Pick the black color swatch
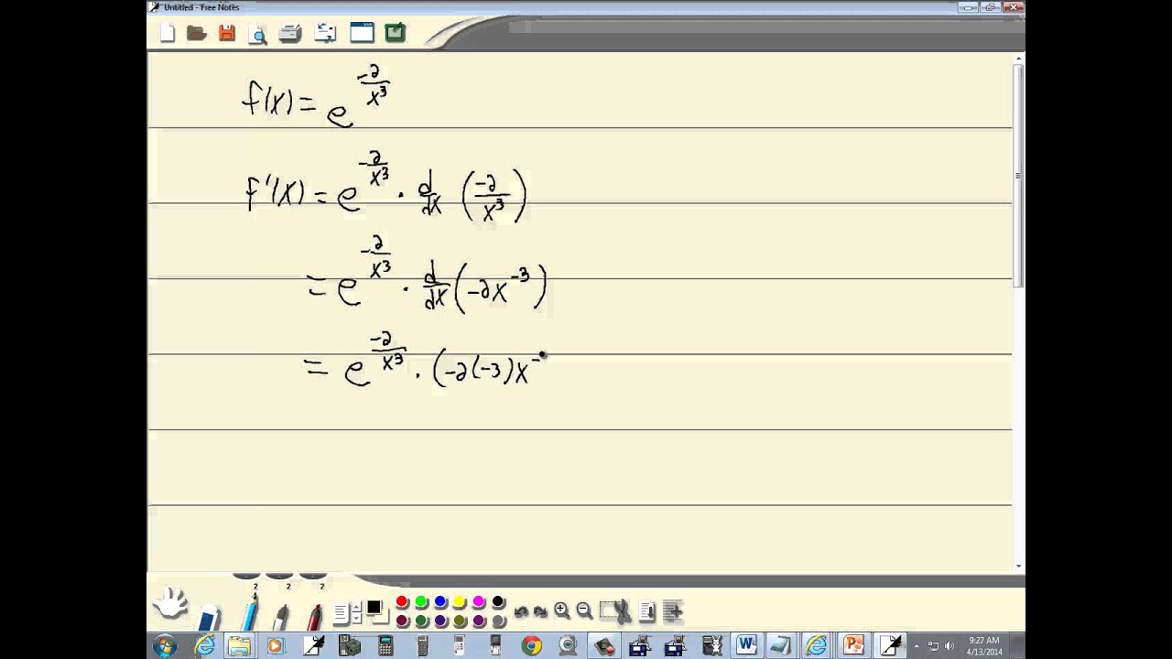 click(x=498, y=601)
